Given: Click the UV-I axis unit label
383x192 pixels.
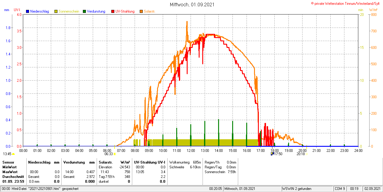Looking at the screenshot, I should pyautogui.click(x=17, y=10).
